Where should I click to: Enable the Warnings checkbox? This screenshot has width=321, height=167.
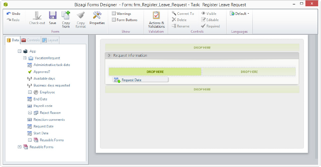[x=114, y=14]
